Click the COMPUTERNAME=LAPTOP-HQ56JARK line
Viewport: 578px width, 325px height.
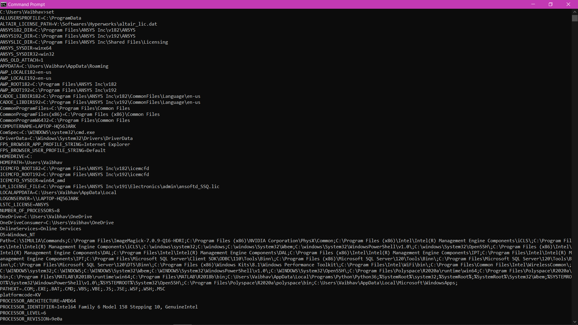[x=38, y=126]
